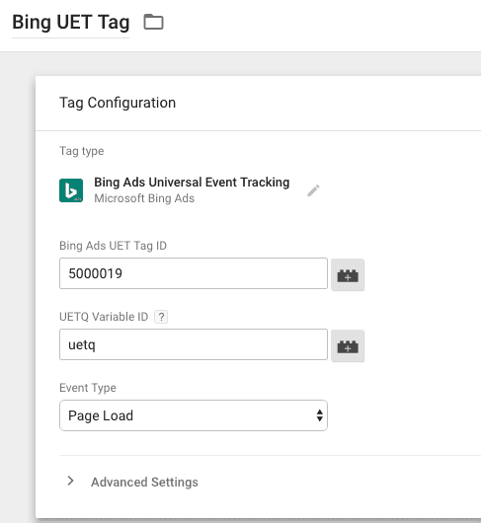Click the Bing Ads UET Tag ID field
Image resolution: width=481 pixels, height=523 pixels.
click(x=194, y=273)
